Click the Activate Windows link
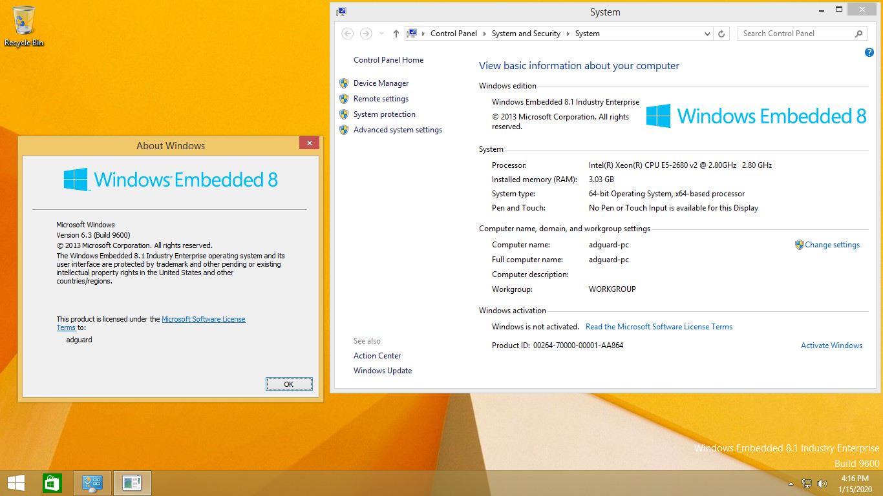Screen dimensions: 883x496 [831, 346]
